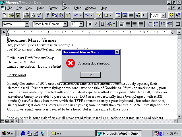Click the ruler tab alignment selector
Screen dimensions: 182x137
click(4, 32)
